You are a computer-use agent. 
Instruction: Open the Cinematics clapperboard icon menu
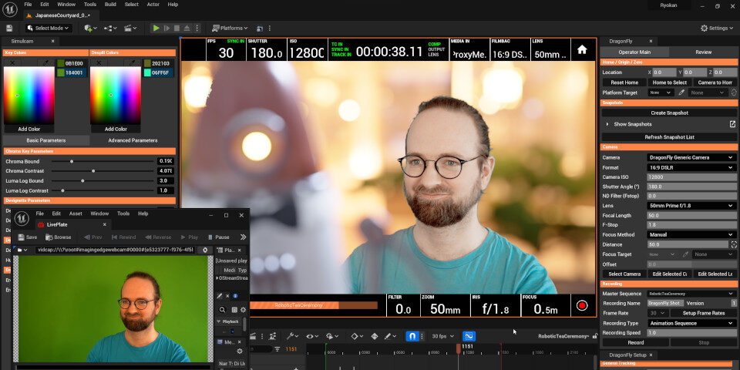coord(129,29)
